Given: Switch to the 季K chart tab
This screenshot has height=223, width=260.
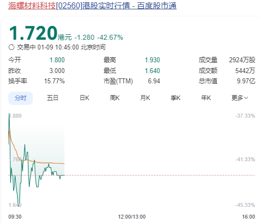Looking at the screenshot, I should 175,98.
